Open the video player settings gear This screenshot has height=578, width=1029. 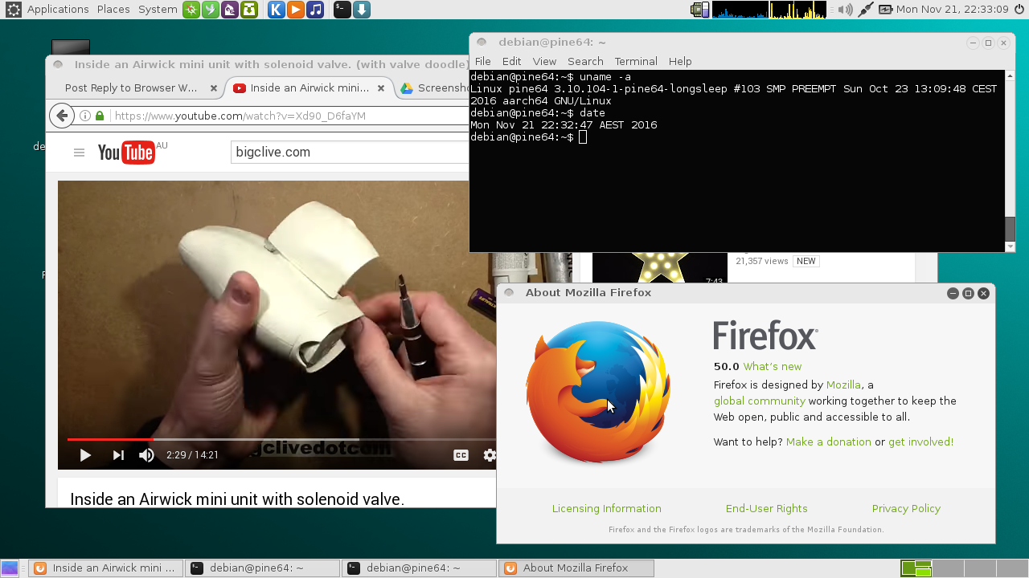click(x=489, y=455)
